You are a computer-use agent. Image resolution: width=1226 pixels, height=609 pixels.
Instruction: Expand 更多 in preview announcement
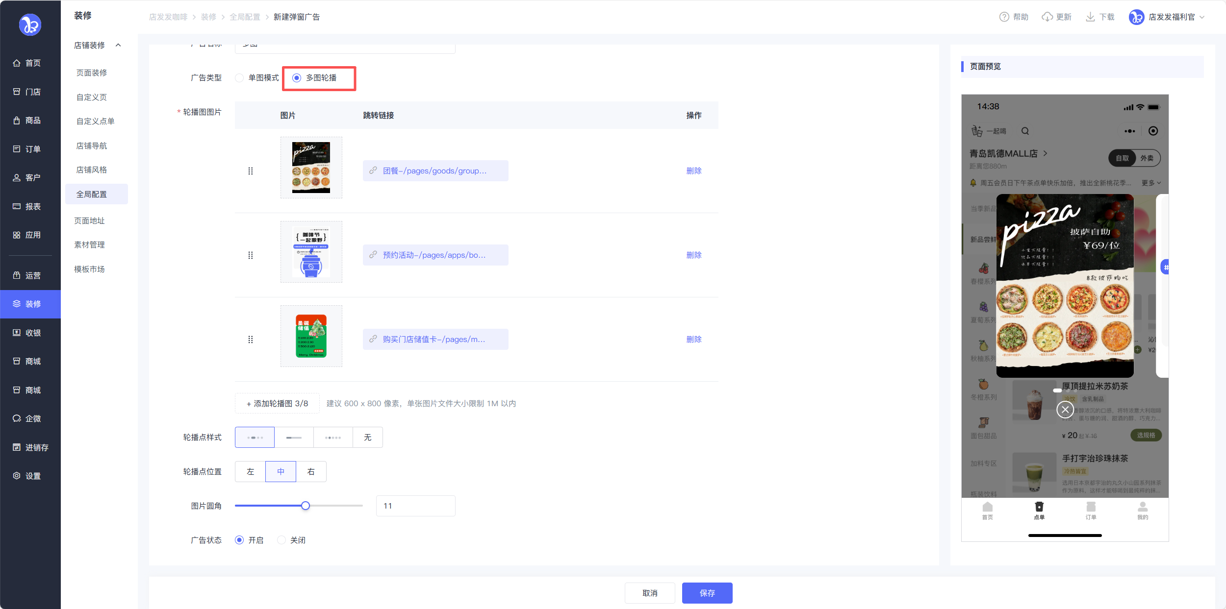click(x=1150, y=183)
